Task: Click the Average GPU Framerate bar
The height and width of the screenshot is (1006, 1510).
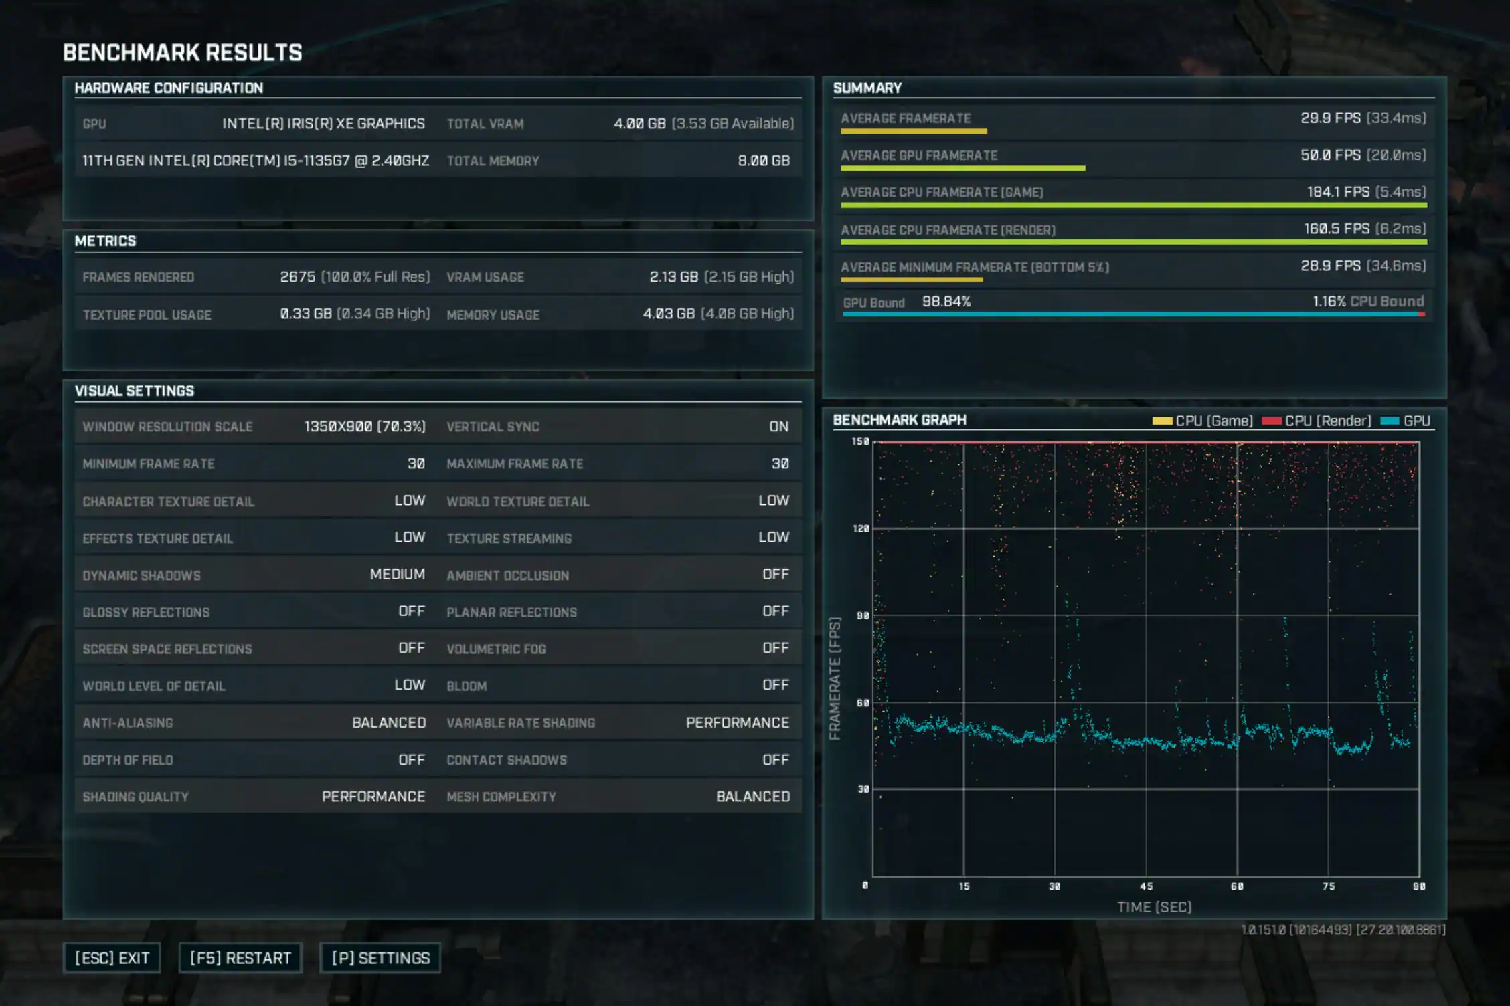Action: (x=962, y=169)
